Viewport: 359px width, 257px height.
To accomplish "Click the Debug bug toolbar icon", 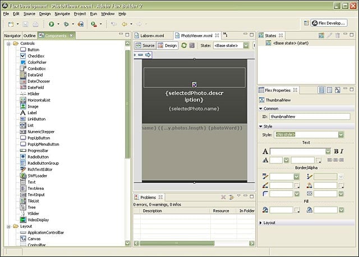I will 66,24.
